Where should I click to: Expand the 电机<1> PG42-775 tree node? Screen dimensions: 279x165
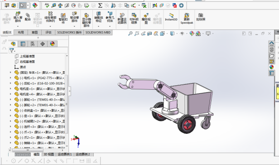[x=10, y=78]
